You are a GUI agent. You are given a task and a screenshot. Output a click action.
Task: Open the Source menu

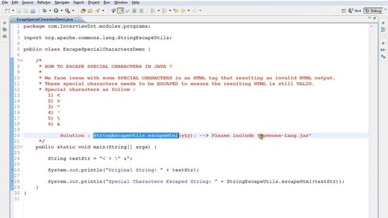tap(27, 2)
